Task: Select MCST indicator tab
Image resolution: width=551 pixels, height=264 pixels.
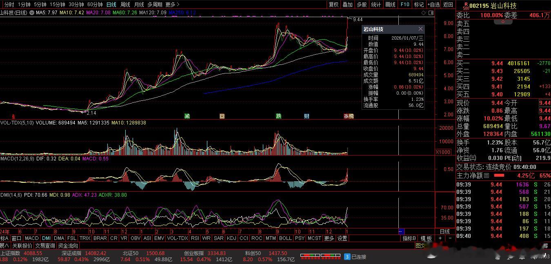Action: (314, 238)
